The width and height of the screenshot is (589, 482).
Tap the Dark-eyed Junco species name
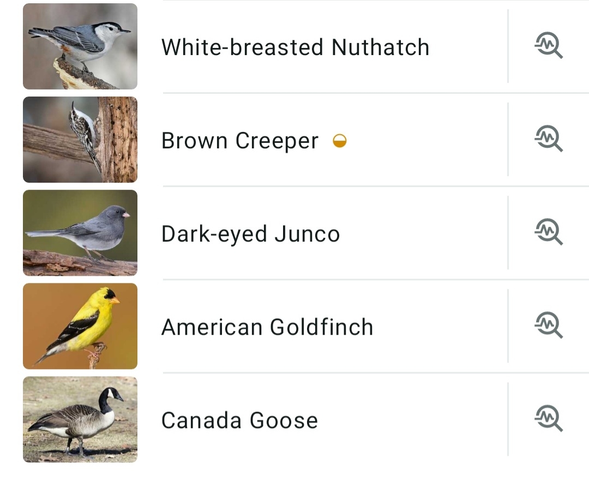(x=250, y=234)
